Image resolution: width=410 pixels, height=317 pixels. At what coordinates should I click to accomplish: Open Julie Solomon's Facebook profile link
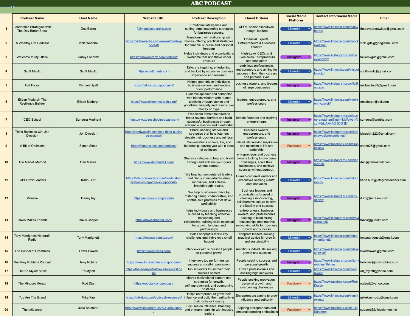(x=336, y=310)
